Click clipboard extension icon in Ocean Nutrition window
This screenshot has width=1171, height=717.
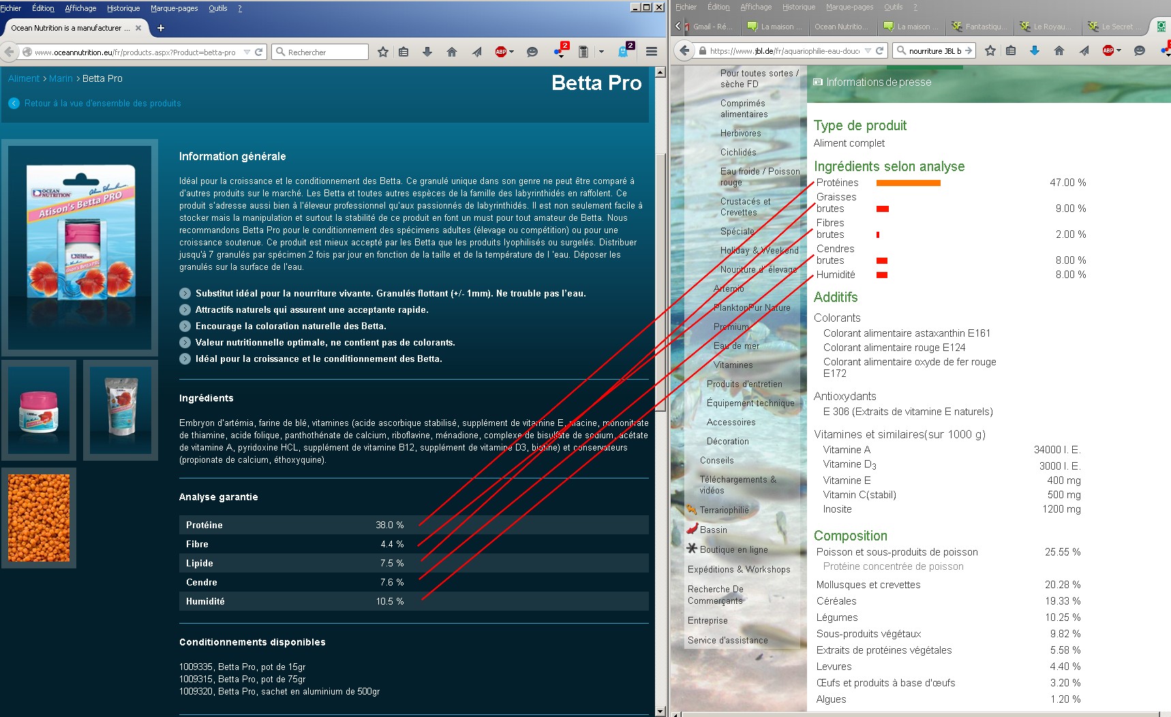coord(583,52)
